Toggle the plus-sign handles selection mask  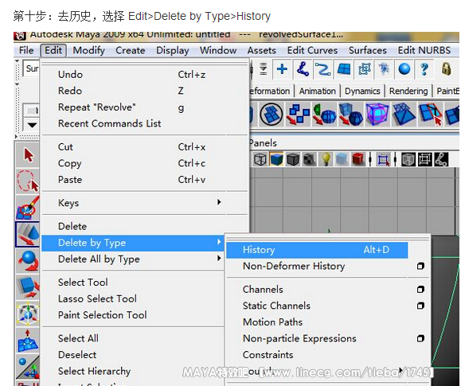click(282, 69)
